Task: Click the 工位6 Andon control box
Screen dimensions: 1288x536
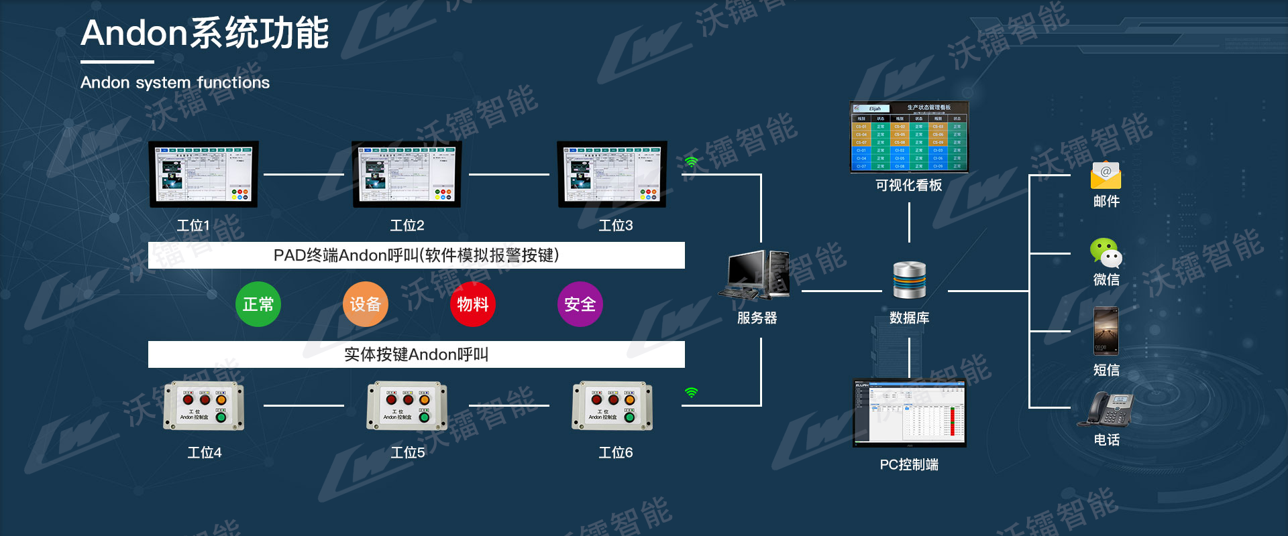Action: [x=612, y=406]
